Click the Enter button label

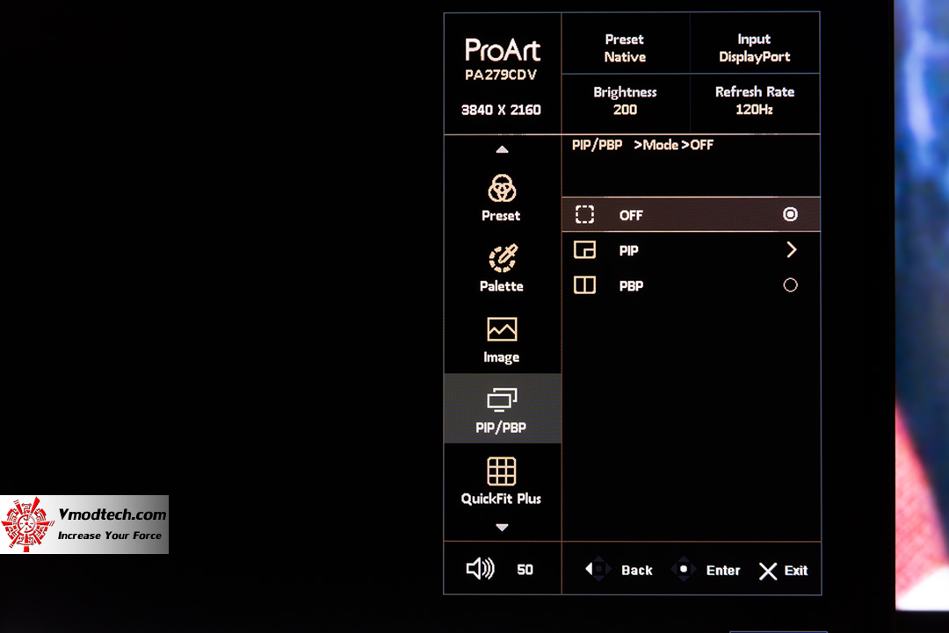tap(723, 570)
